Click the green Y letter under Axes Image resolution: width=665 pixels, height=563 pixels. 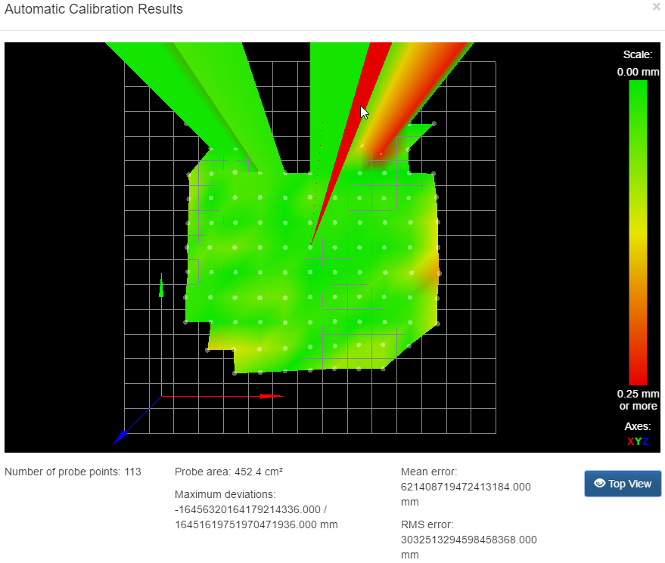tap(637, 441)
